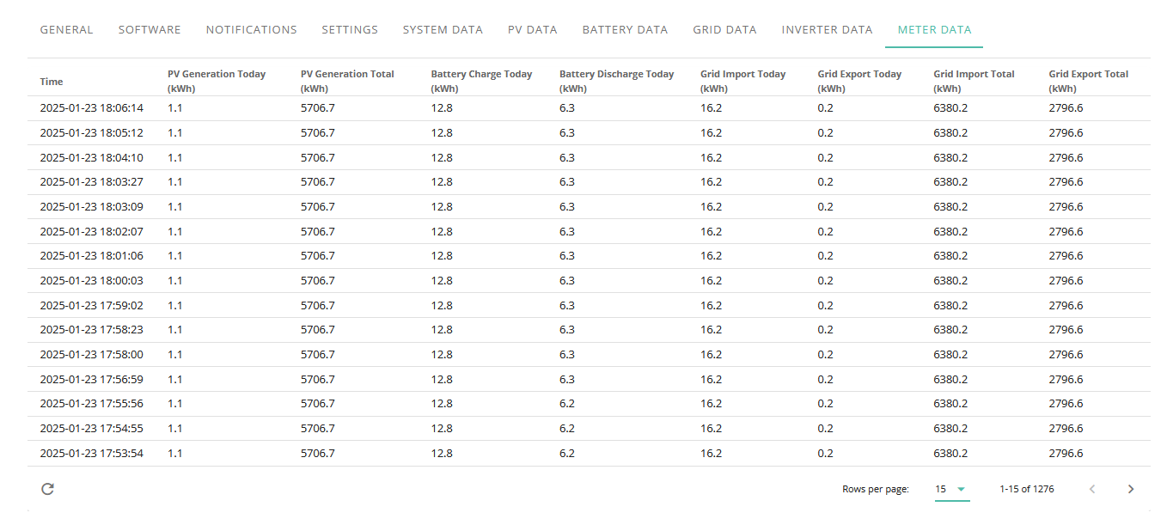
Task: Click Battery Discharge Today column header
Action: (616, 81)
